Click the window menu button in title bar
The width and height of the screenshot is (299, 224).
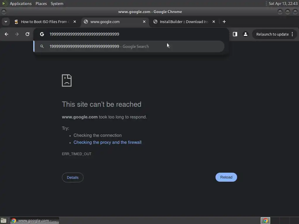tap(4, 12)
